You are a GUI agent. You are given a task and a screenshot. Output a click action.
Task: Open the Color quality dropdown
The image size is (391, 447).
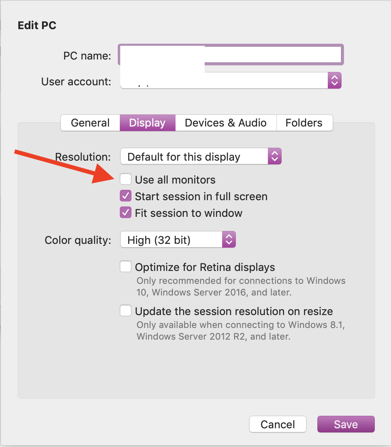pos(178,240)
